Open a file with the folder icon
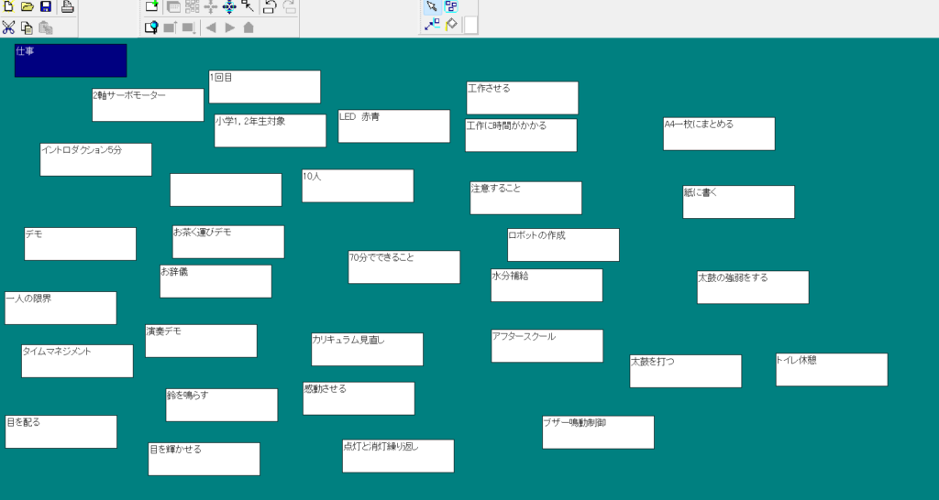The width and height of the screenshot is (939, 500). point(27,7)
